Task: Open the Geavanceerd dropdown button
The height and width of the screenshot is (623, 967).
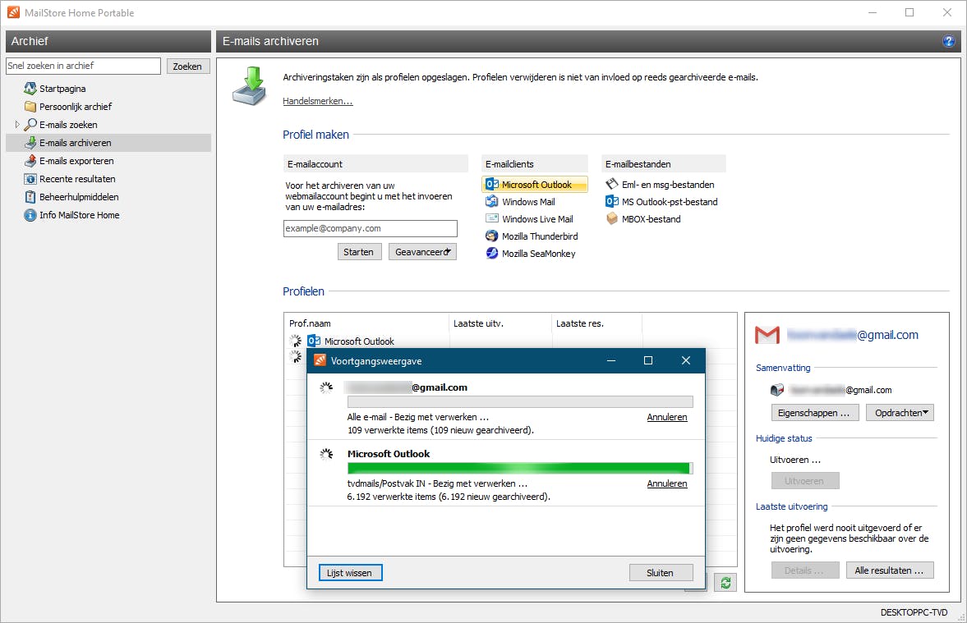Action: pos(422,251)
